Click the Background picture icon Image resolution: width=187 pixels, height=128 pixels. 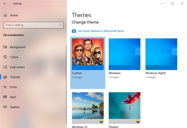pyautogui.click(x=5, y=47)
